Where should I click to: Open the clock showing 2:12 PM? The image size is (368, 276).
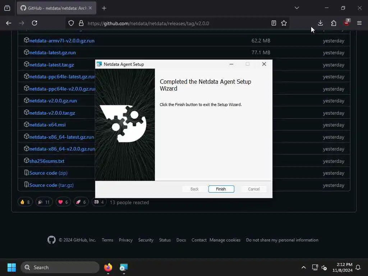(x=342, y=267)
